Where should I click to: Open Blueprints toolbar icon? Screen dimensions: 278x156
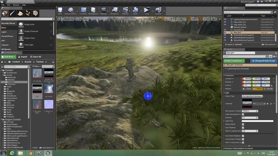pyautogui.click(x=115, y=11)
